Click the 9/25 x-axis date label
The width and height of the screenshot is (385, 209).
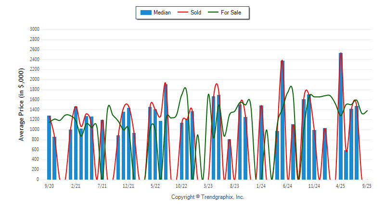click(367, 185)
